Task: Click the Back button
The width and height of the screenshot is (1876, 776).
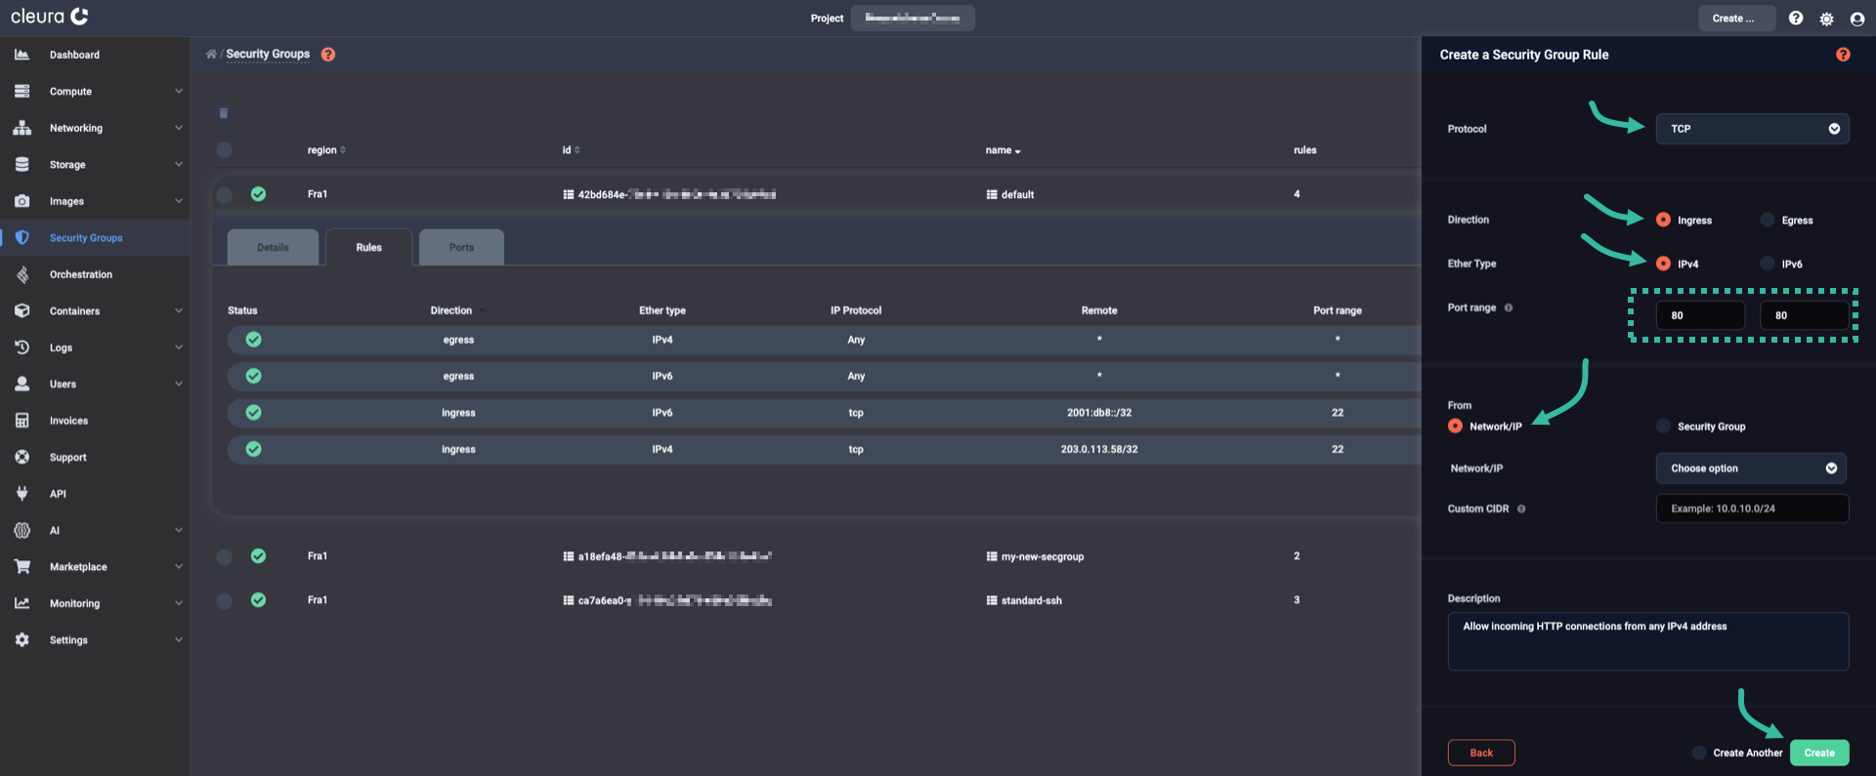Action: tap(1481, 753)
